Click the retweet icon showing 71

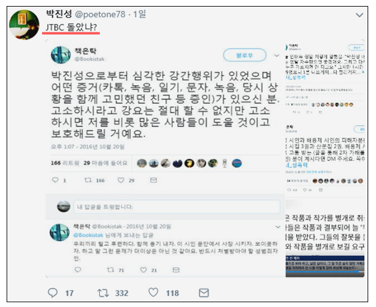coord(111,270)
